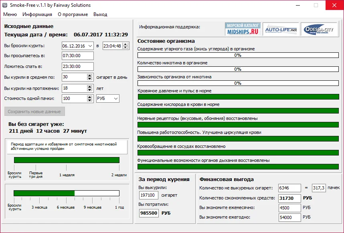Open the Информация menu

[x=37, y=14]
